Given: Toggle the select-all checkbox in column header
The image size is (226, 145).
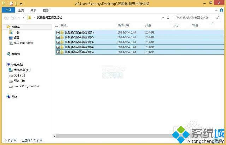Looking at the screenshot, I should point(56,25).
